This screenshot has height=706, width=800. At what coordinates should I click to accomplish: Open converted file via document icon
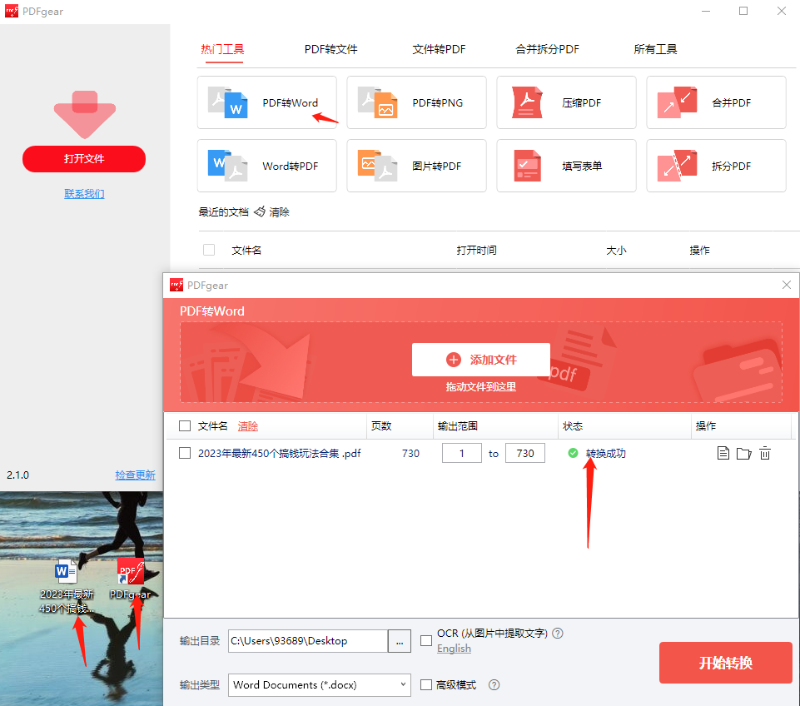click(x=723, y=453)
